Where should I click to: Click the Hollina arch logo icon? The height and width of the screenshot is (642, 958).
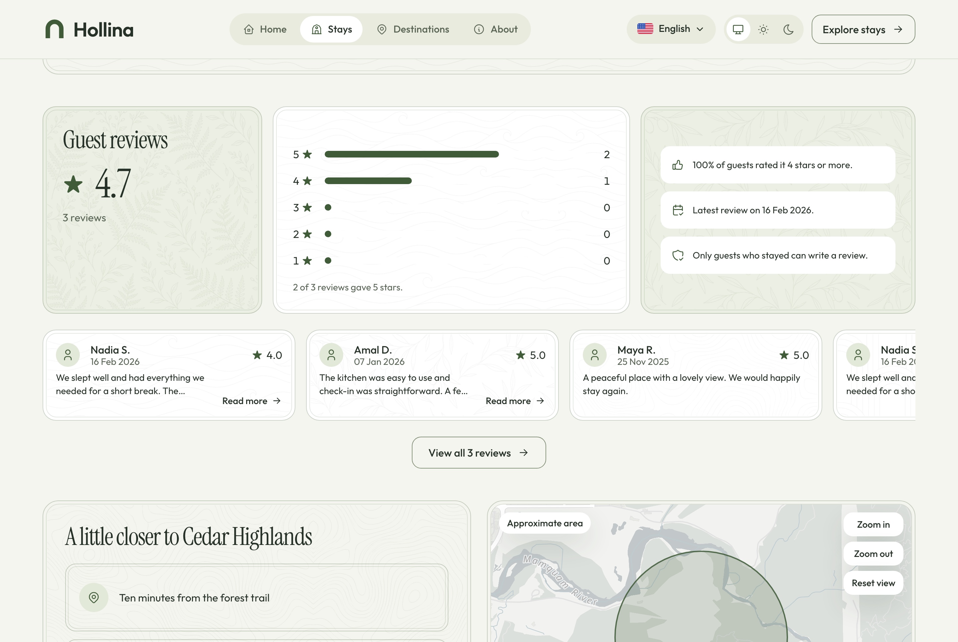55,29
